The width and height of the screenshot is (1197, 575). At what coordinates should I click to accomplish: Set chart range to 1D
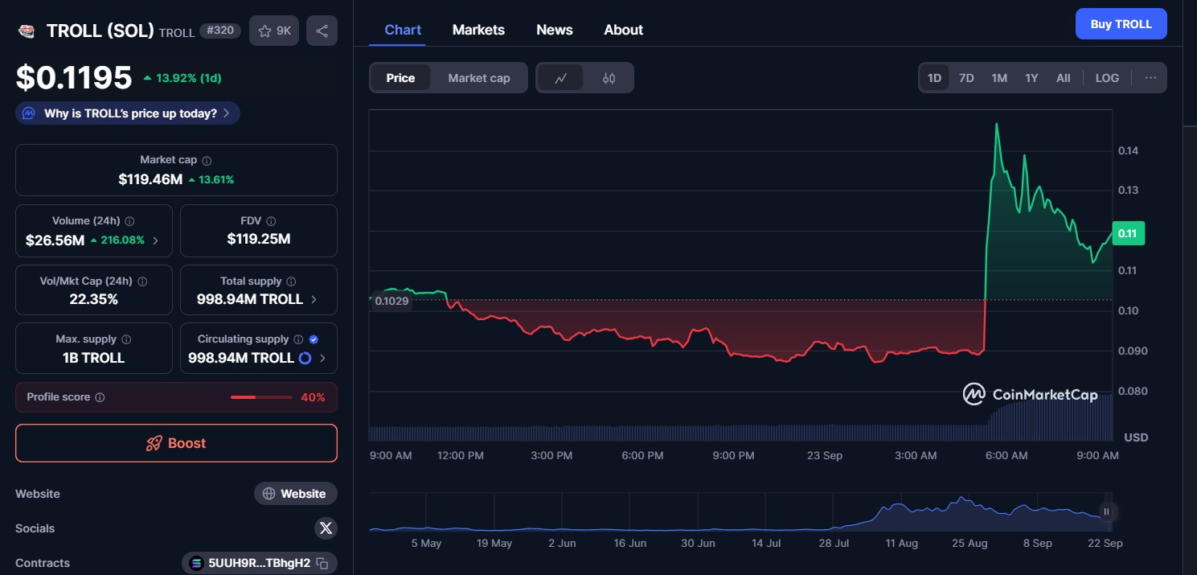click(934, 78)
